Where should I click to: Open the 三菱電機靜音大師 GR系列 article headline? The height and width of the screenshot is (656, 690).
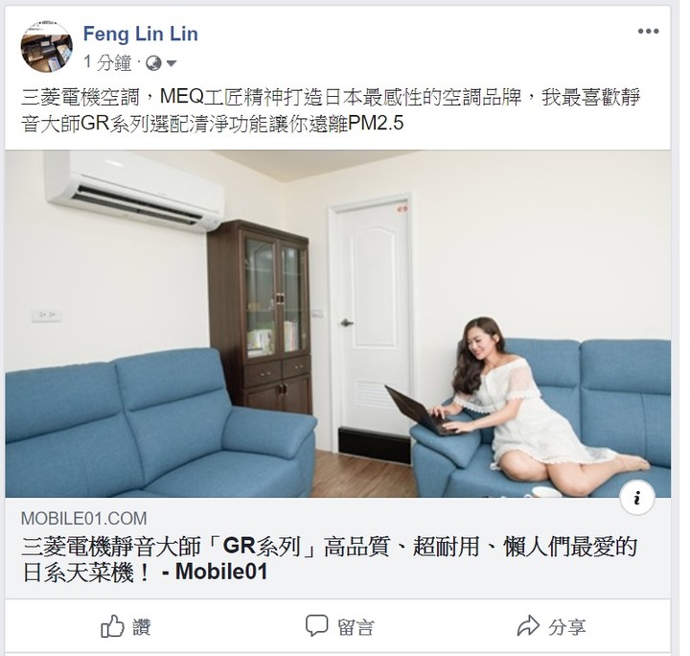pos(329,559)
